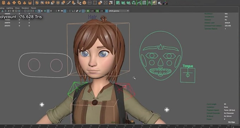Viewport: 240px width, 128px height.
Task: Open the Show panel menu
Action: 17,8
